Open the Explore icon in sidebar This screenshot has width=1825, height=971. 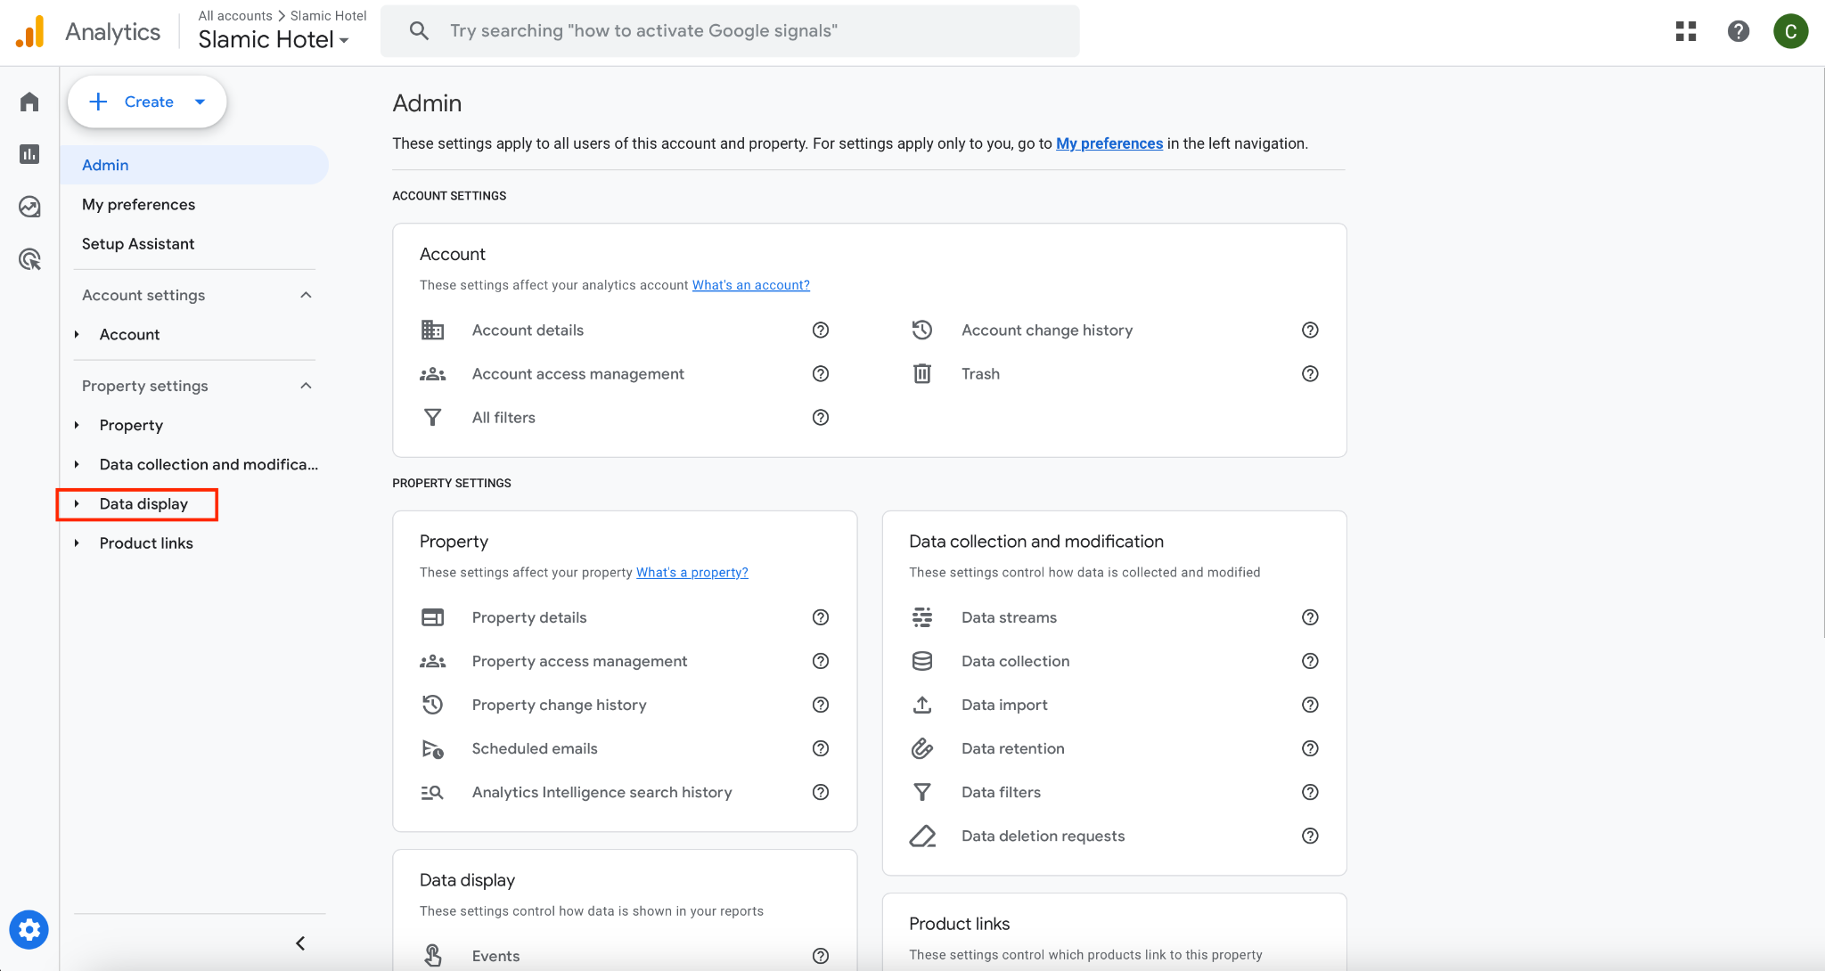point(29,207)
